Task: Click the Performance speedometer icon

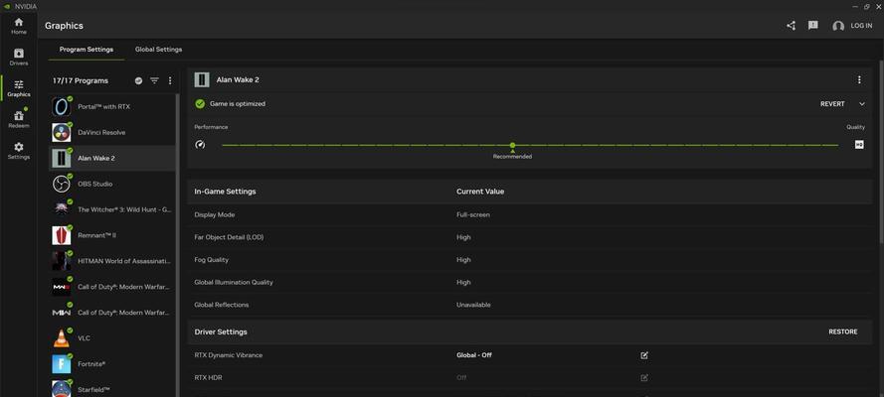Action: click(200, 145)
